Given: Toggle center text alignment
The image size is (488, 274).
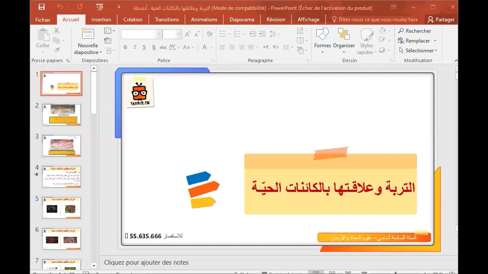Looking at the screenshot, I should pyautogui.click(x=232, y=47).
